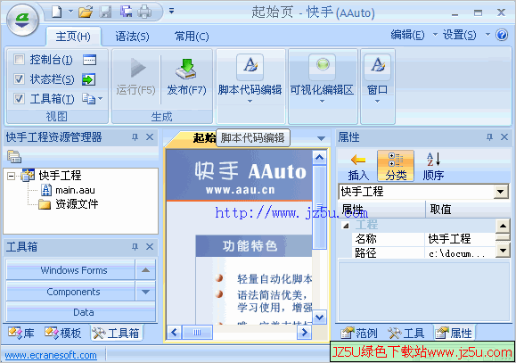Image resolution: width=516 pixels, height=363 pixels.
Task: Open the Components toolbox group
Action: pos(70,292)
